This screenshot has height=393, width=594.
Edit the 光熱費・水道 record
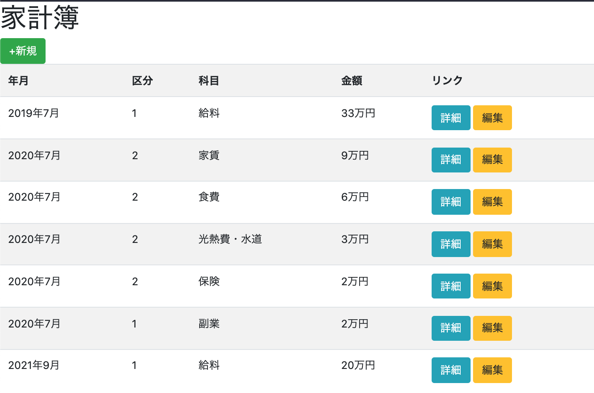pyautogui.click(x=492, y=244)
